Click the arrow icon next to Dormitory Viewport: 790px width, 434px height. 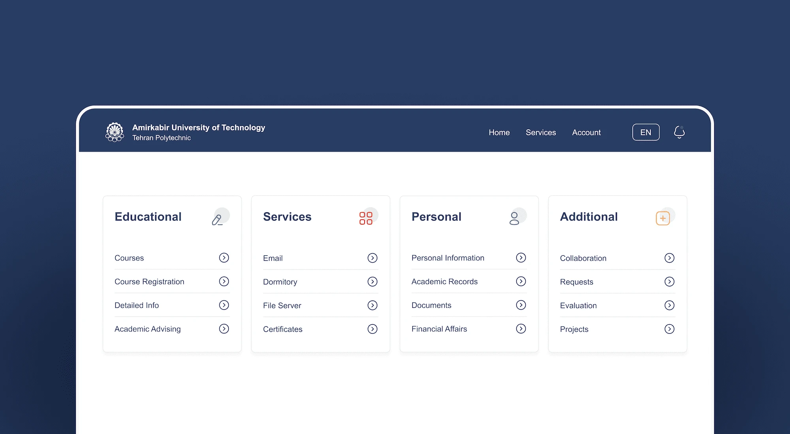(x=372, y=282)
